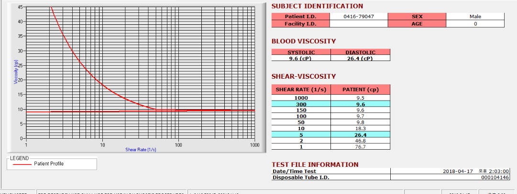Click the Viscosity (cp) y-axis label
517x194 pixels.
(x=15, y=71)
